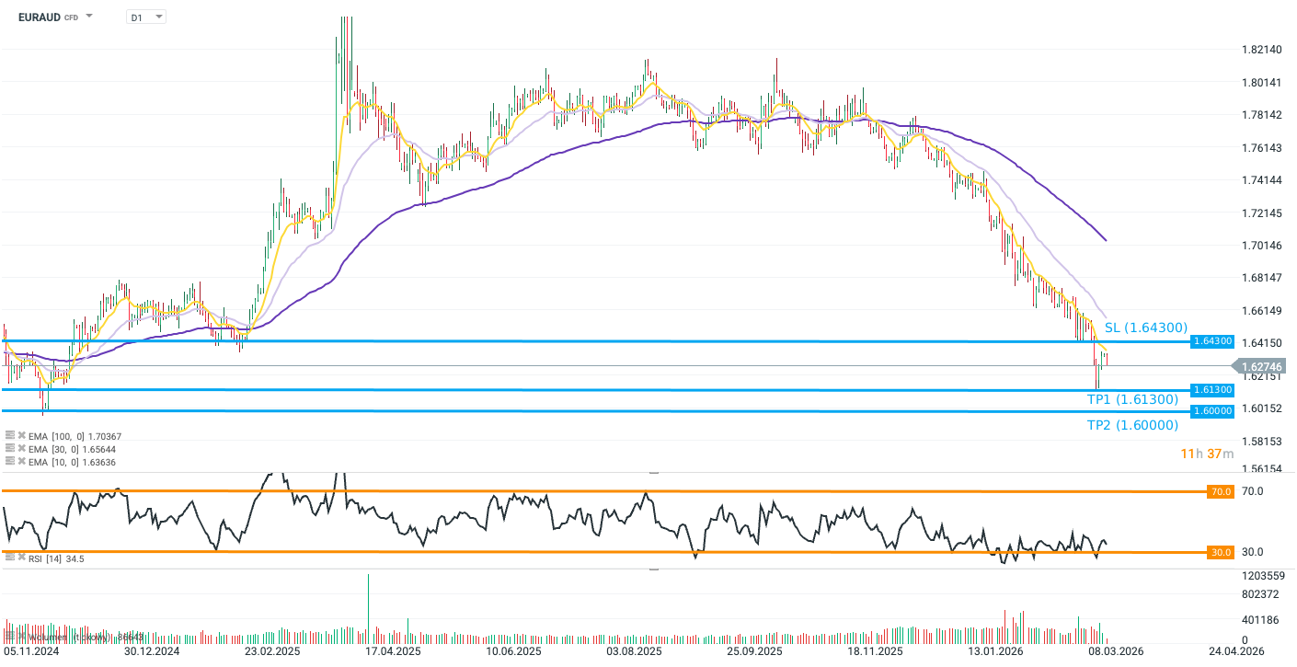Open settings for the Volumen indicator
1297x667 pixels.
tap(10, 635)
